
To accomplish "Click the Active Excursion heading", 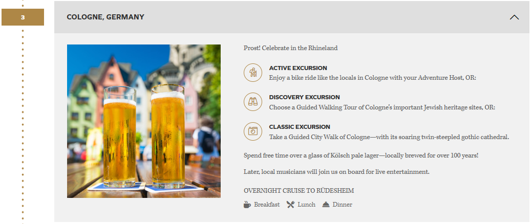I will click(298, 68).
